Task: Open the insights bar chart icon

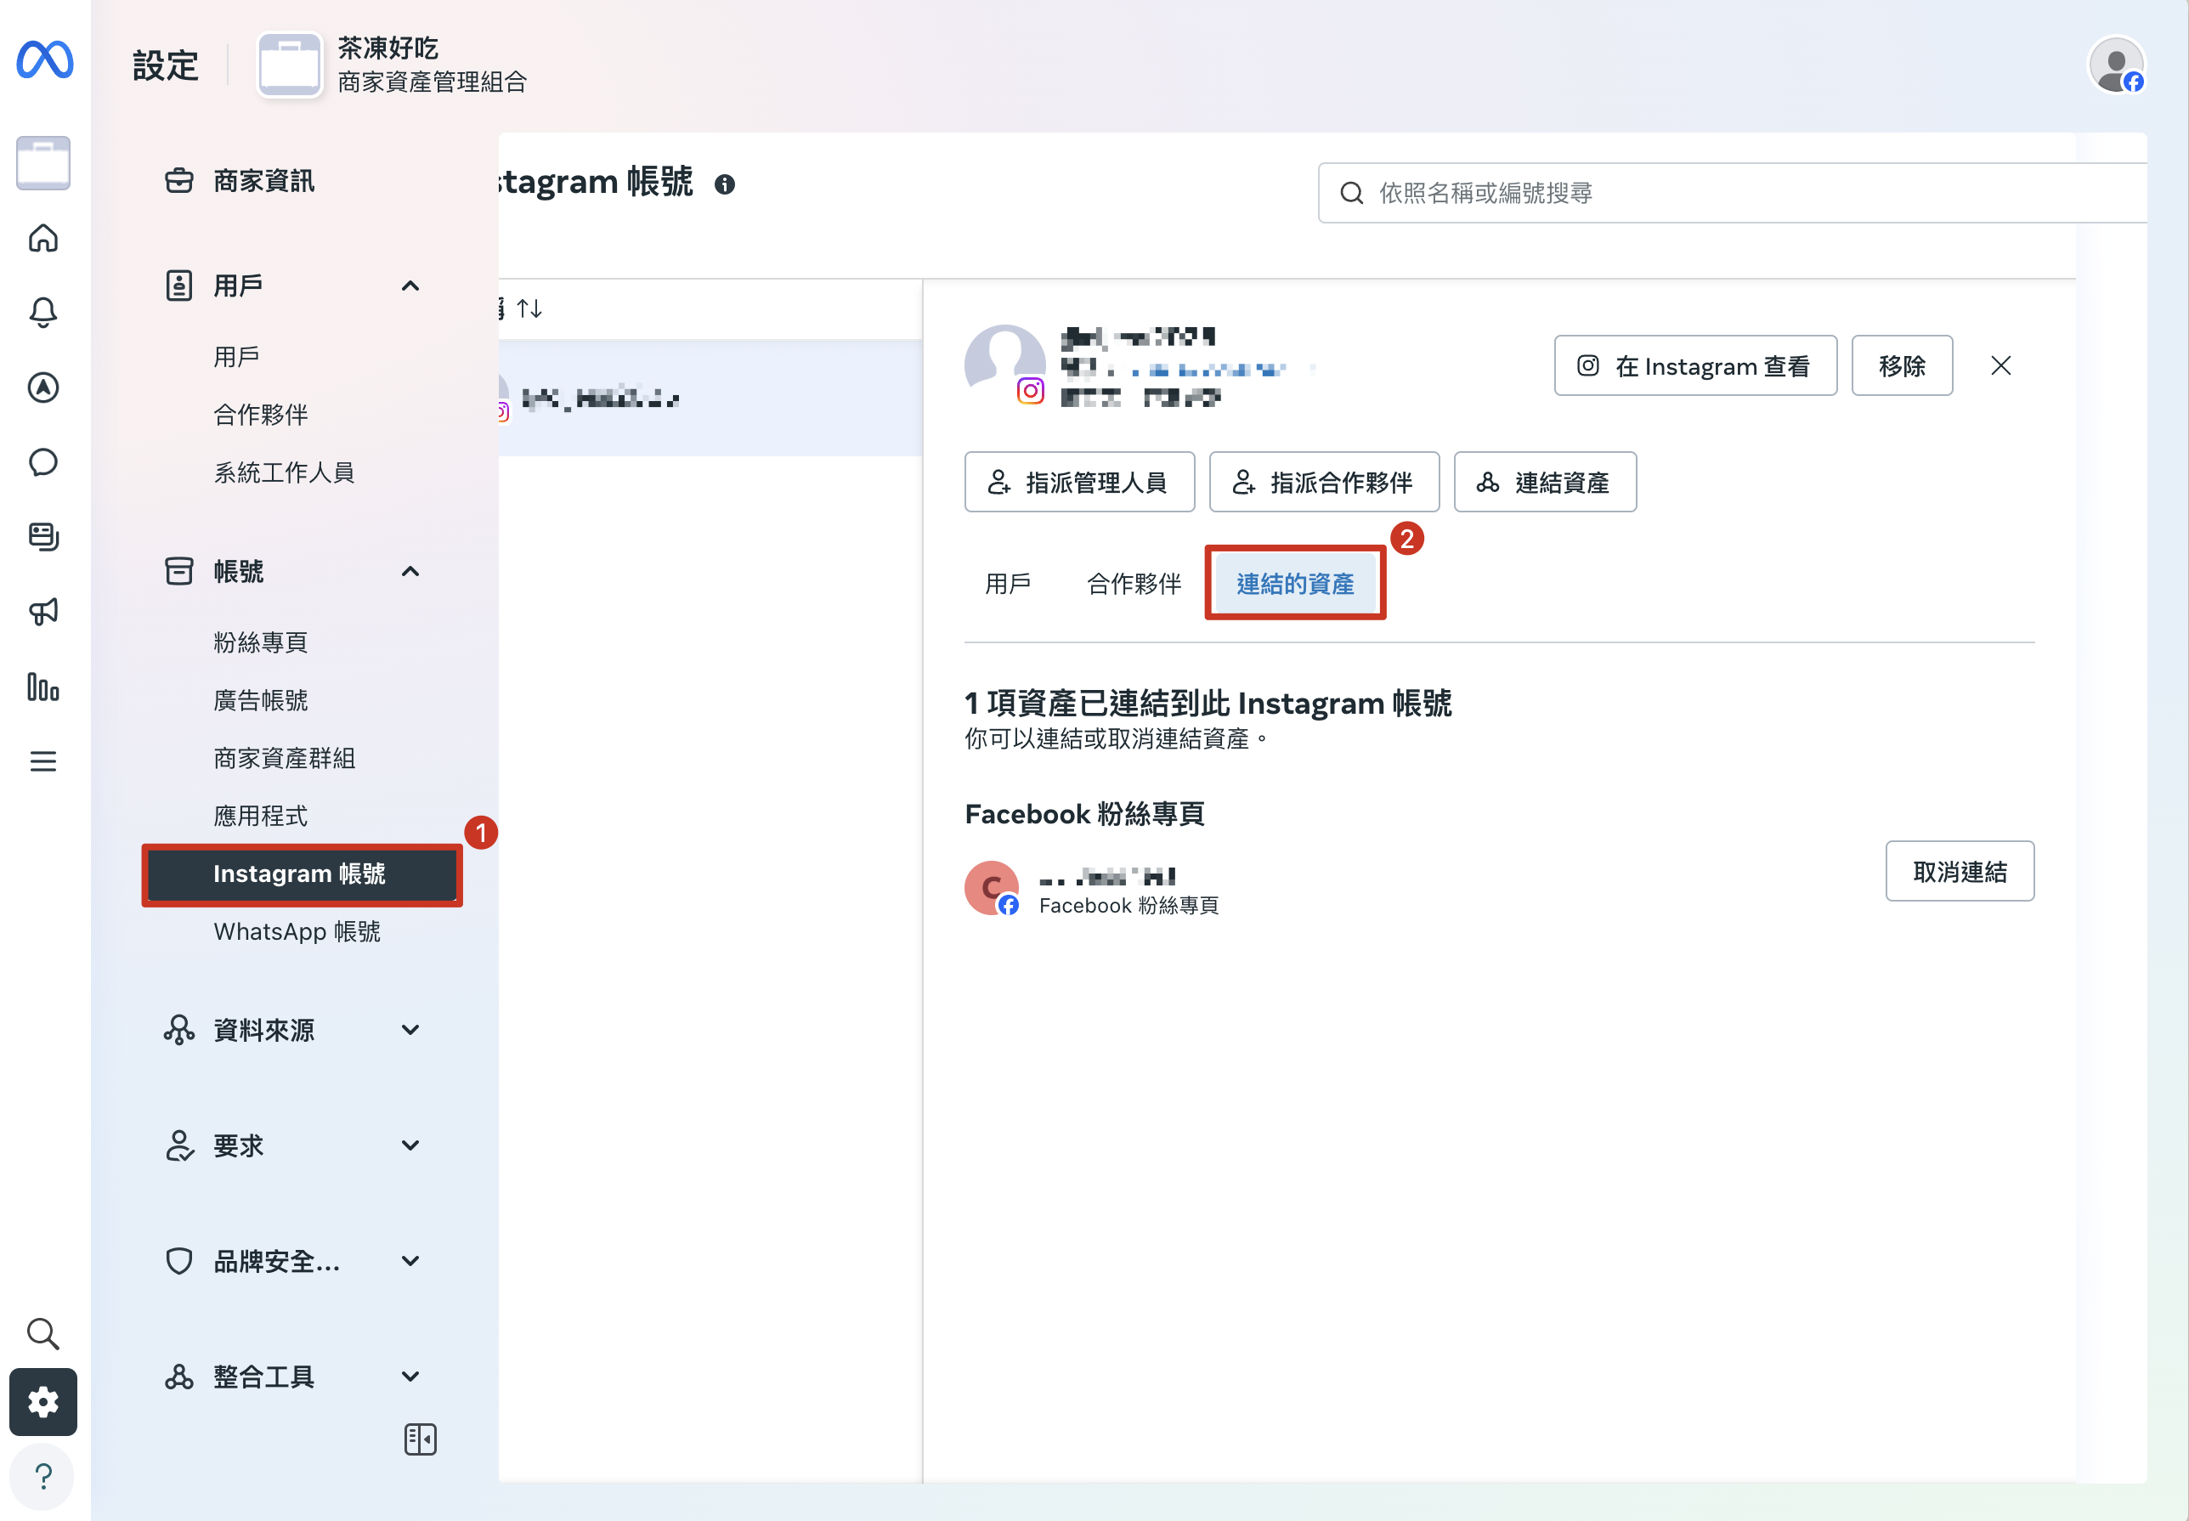Action: pos(42,687)
